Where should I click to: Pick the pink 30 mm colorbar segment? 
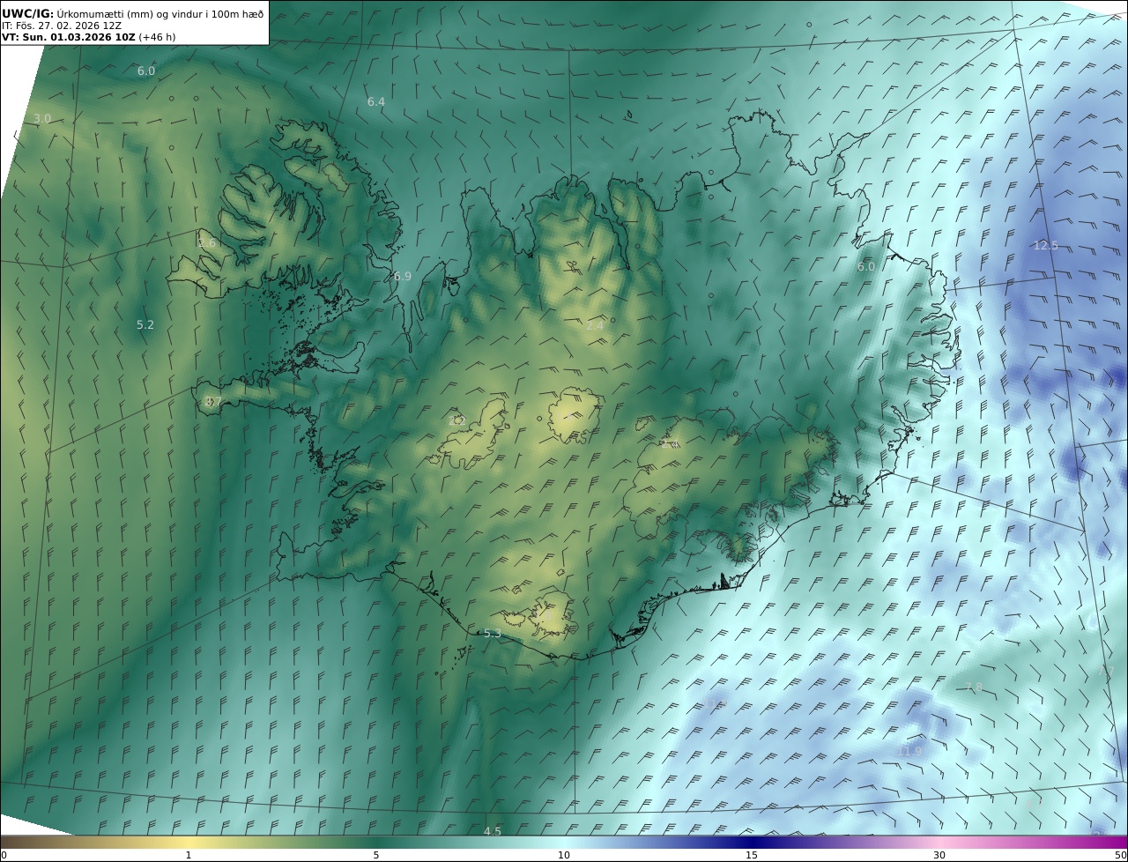tap(939, 842)
